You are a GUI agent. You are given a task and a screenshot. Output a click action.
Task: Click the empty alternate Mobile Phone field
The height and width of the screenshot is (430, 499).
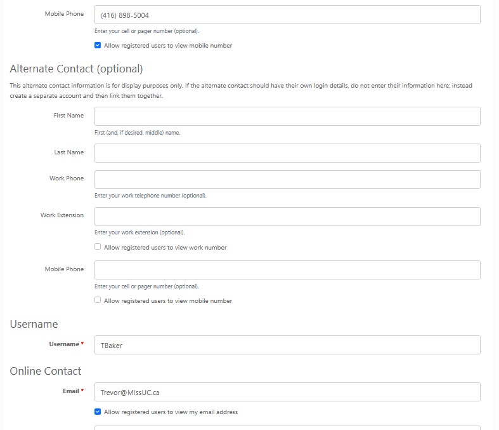click(287, 270)
